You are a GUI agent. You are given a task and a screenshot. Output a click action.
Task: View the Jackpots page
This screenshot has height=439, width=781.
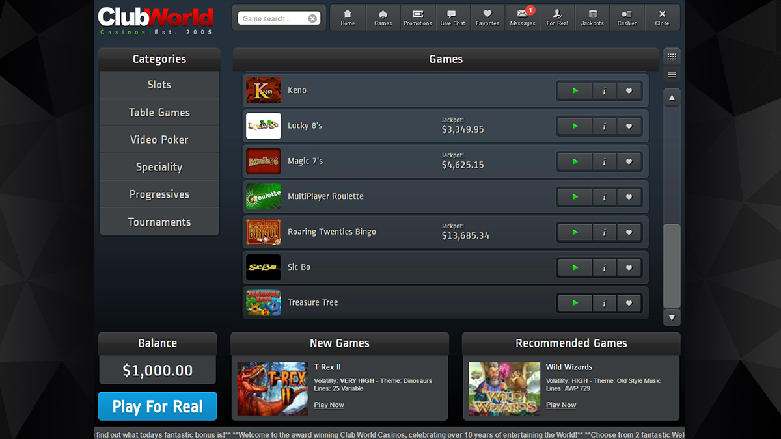pos(592,18)
